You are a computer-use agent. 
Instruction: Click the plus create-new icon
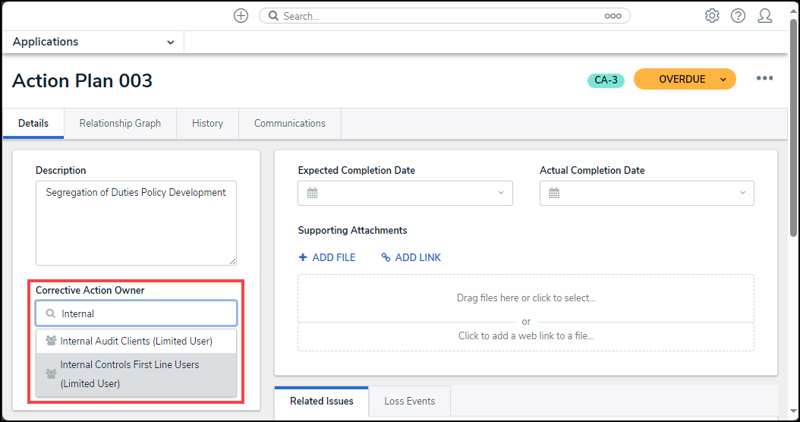[241, 16]
